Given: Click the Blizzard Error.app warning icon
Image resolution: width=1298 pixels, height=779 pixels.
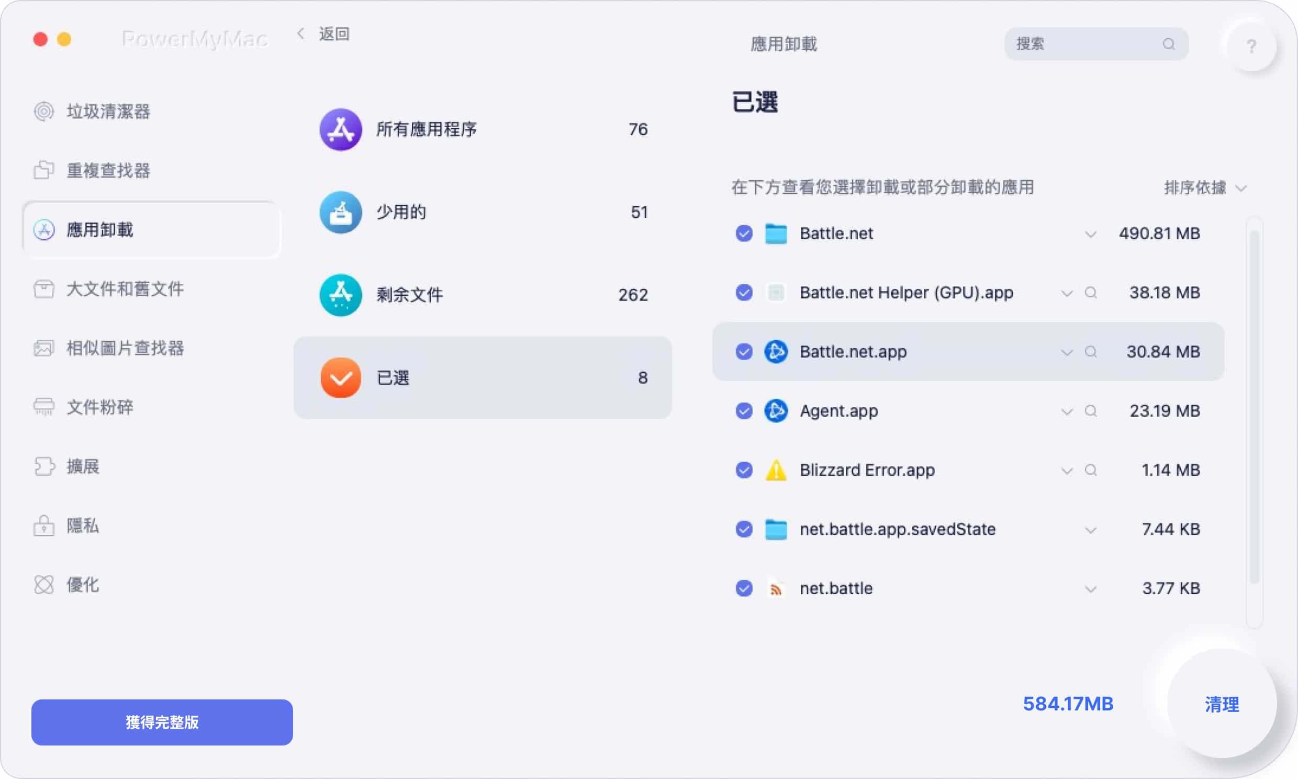Looking at the screenshot, I should click(x=776, y=470).
